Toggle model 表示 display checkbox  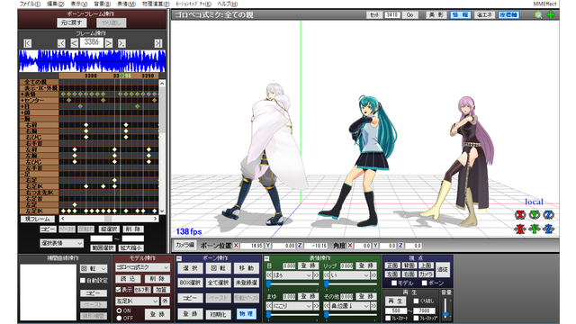click(x=118, y=290)
